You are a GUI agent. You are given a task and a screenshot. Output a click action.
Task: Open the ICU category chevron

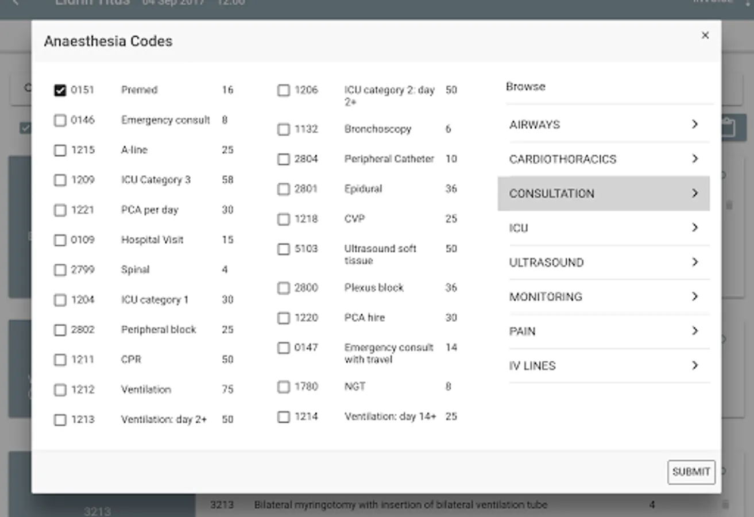tap(695, 228)
